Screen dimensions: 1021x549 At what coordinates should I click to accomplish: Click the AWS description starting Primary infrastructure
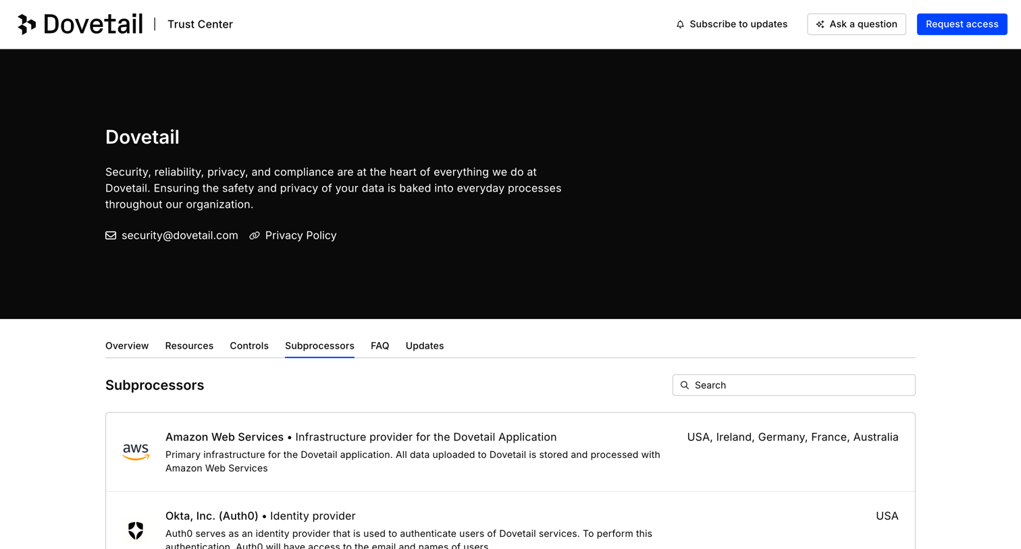(413, 461)
